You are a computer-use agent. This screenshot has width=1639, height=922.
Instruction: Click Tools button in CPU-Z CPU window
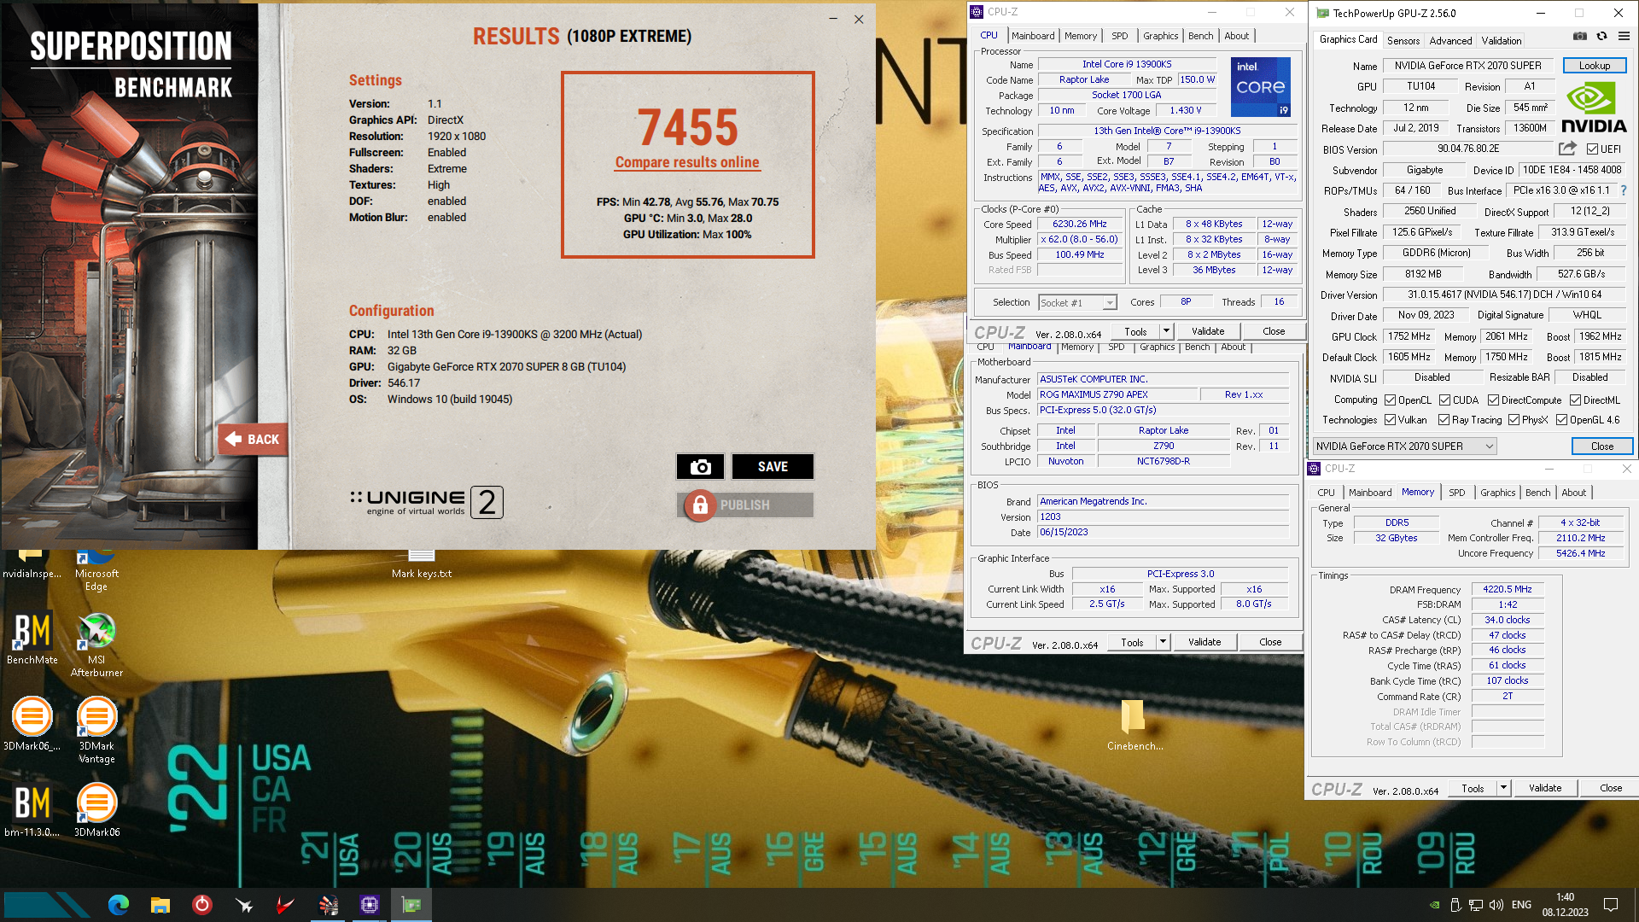click(1135, 331)
